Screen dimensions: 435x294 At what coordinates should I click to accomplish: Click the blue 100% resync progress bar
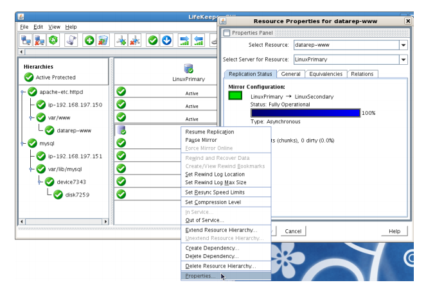coord(305,113)
